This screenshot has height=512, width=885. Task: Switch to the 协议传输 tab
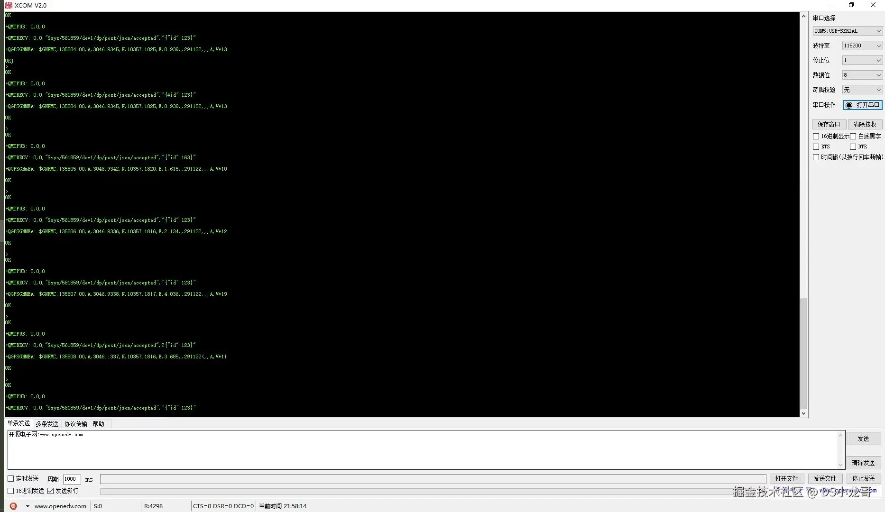[75, 424]
